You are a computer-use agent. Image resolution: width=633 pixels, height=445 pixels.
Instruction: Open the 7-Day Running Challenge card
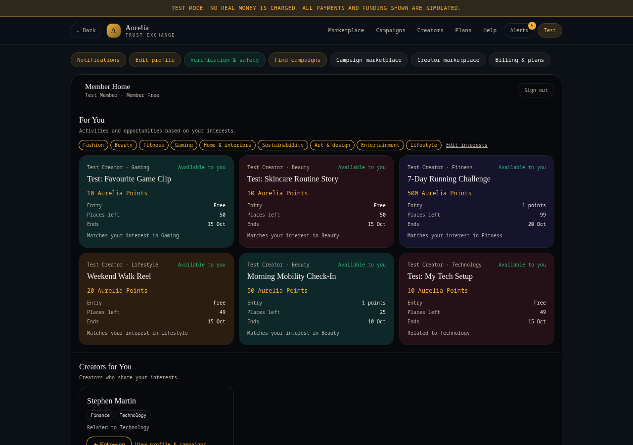pos(477,202)
